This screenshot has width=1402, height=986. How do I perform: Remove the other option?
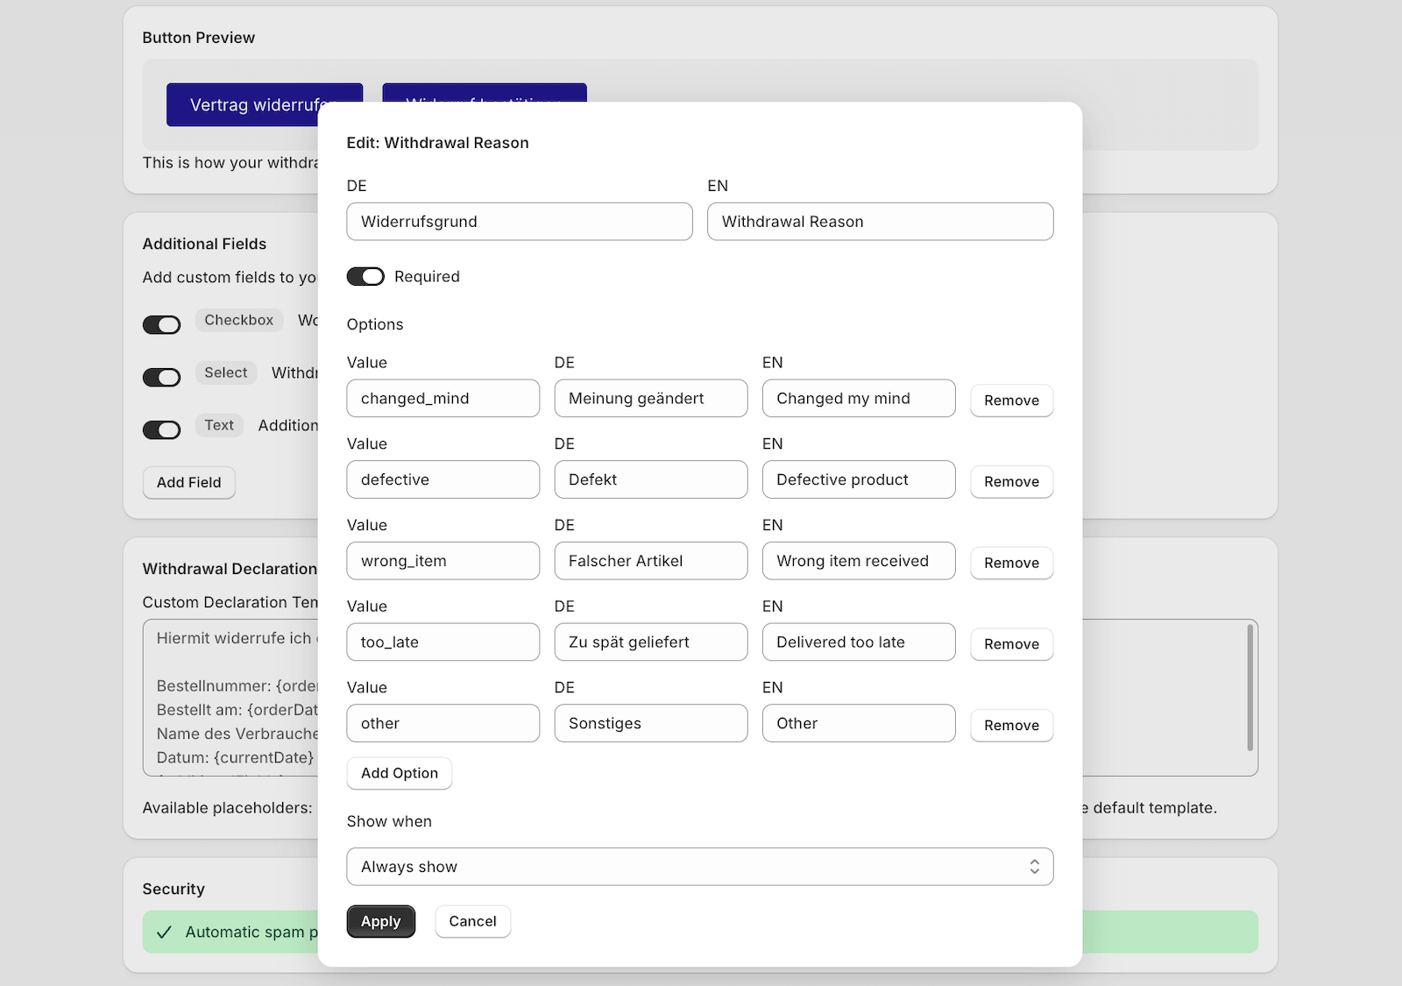1011,726
